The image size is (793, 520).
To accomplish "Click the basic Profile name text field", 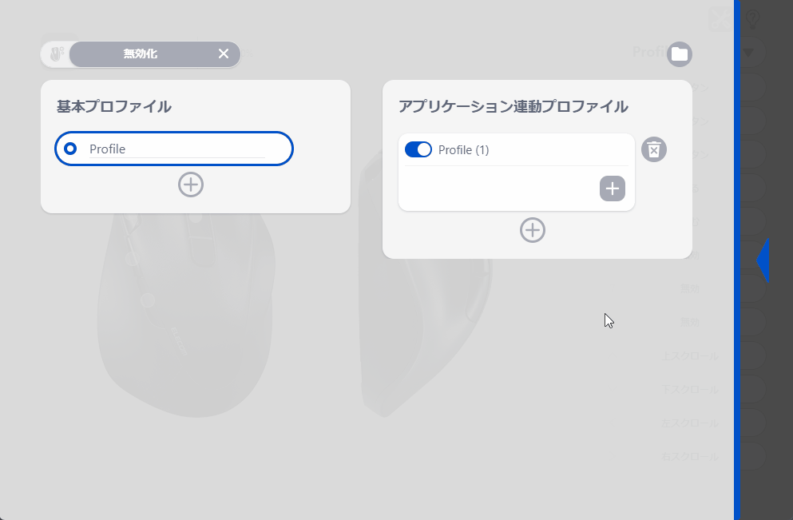I will [x=177, y=149].
